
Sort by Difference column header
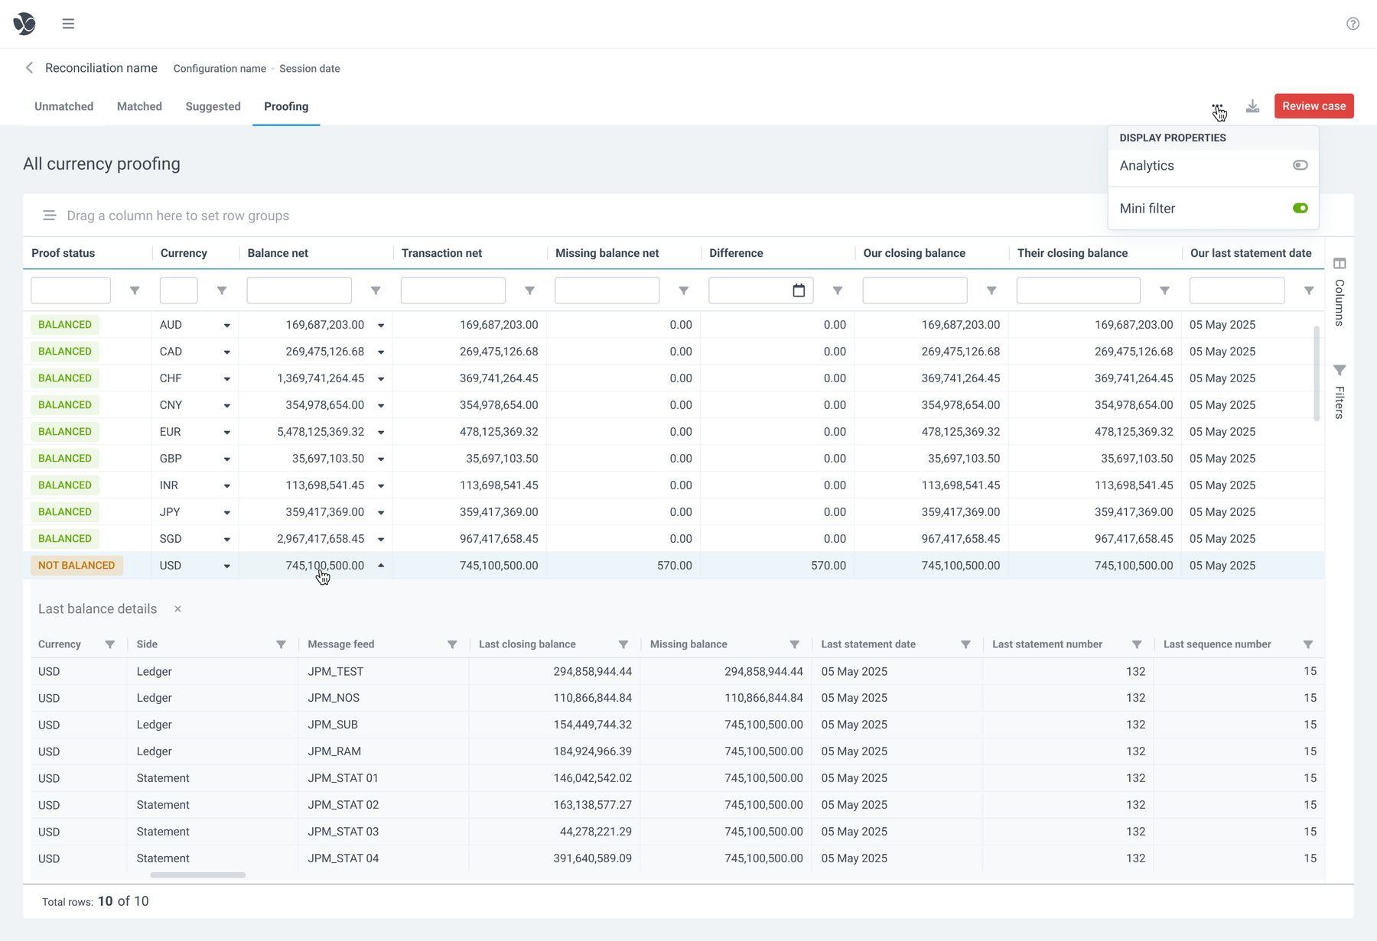(x=736, y=253)
